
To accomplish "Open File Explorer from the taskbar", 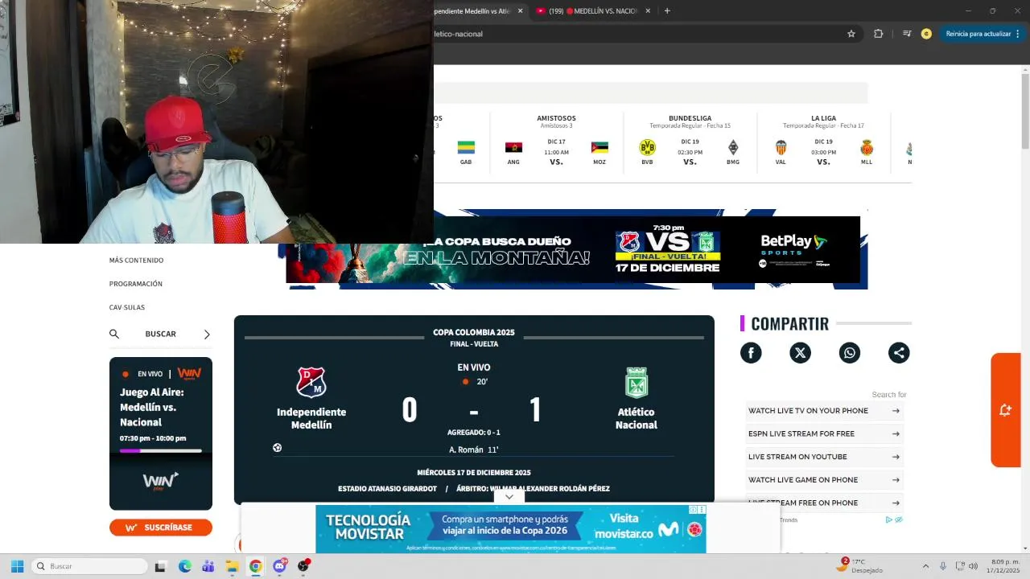I will (x=232, y=566).
